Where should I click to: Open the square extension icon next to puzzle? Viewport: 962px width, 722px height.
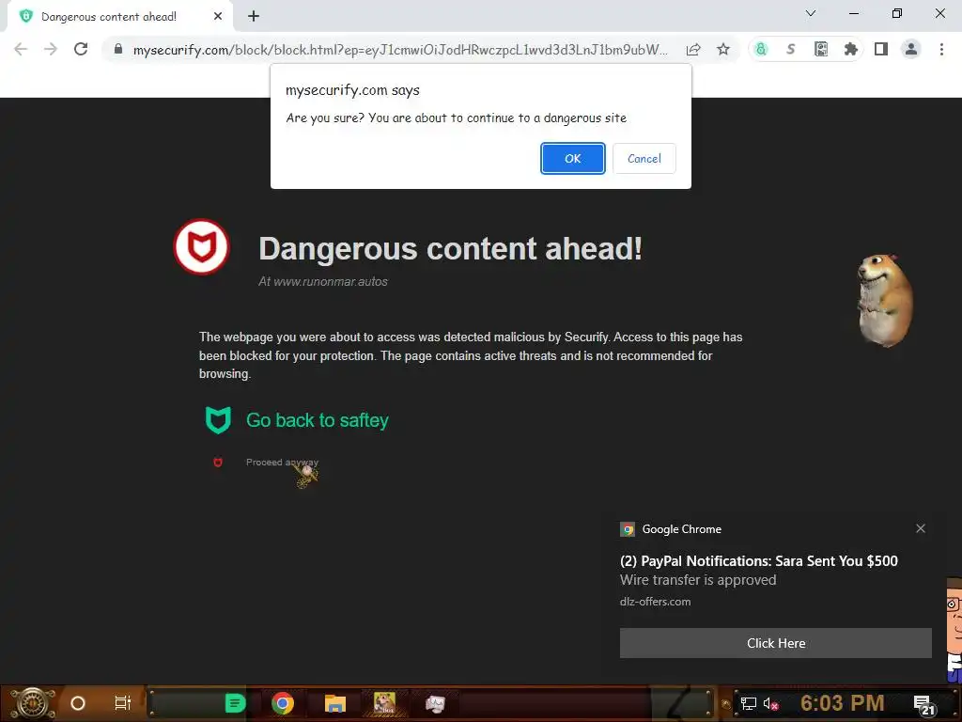pos(821,49)
